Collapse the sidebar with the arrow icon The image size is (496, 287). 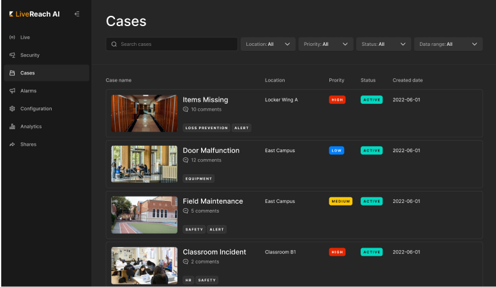(77, 14)
